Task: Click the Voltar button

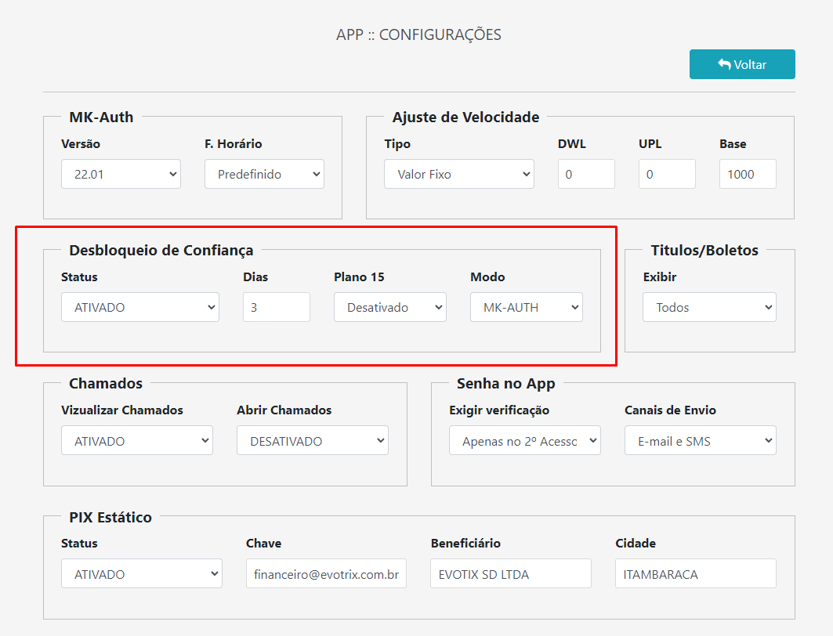Action: pos(741,64)
